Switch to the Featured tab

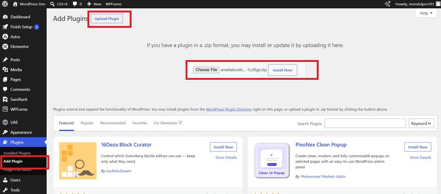coord(67,123)
